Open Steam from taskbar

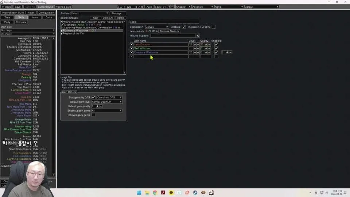coord(195,193)
